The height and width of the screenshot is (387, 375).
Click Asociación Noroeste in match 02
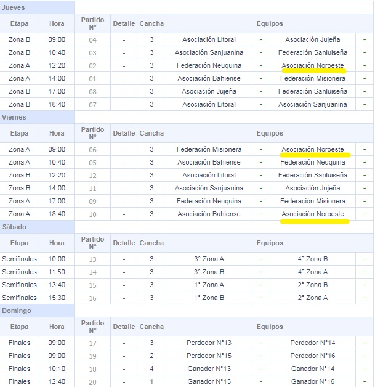312,65
